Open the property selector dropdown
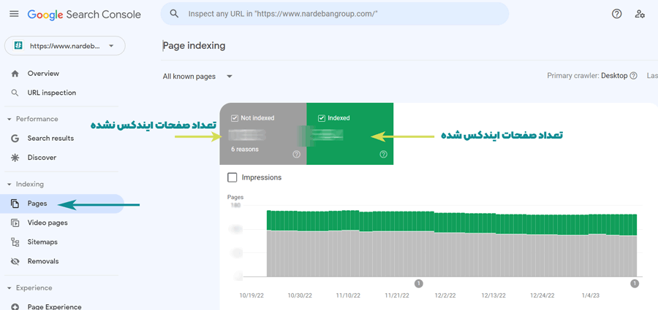 [x=65, y=46]
